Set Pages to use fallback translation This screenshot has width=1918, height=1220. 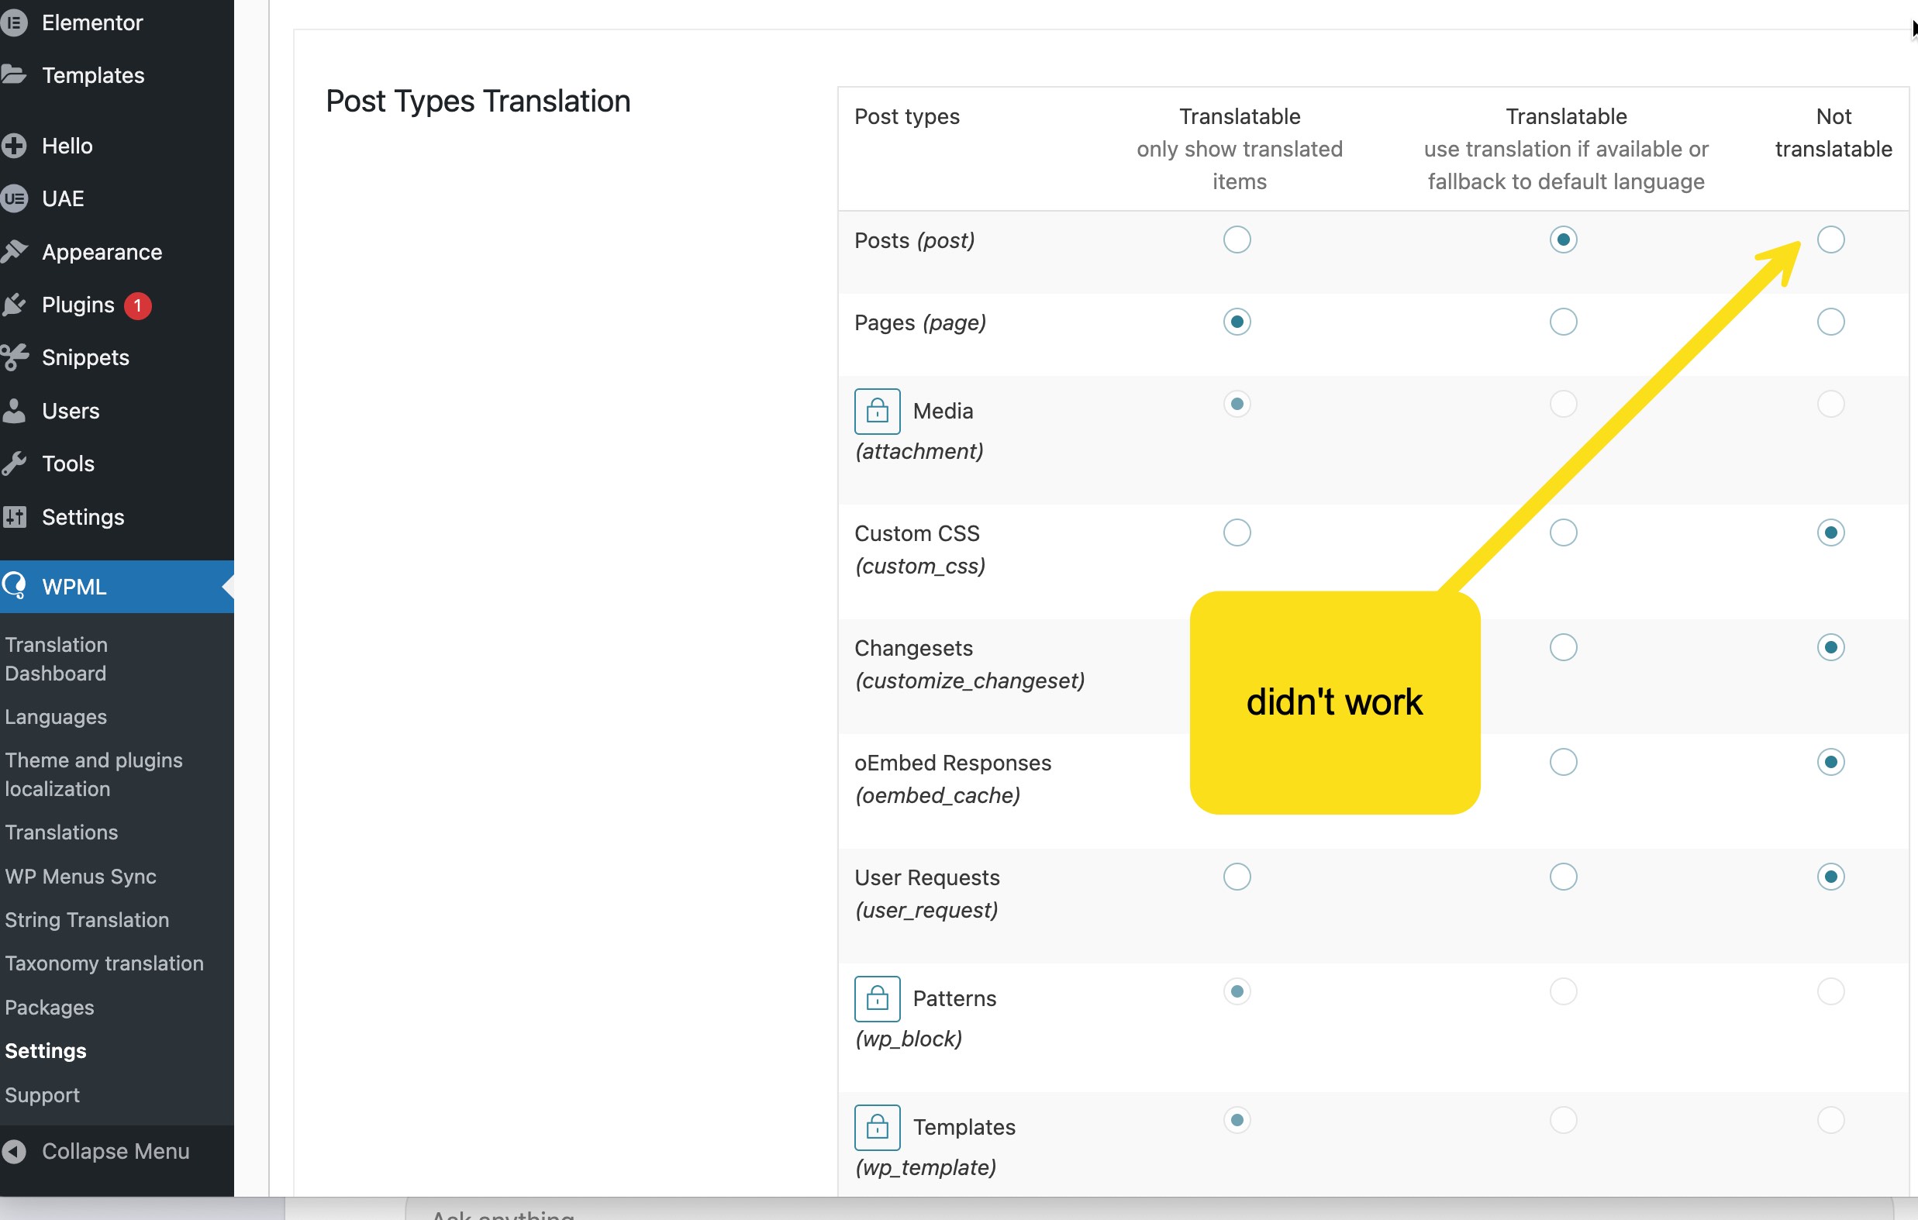click(1563, 322)
